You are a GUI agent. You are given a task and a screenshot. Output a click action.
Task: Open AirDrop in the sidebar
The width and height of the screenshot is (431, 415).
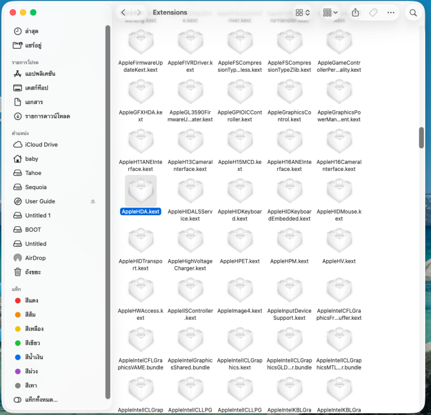[x=55, y=258]
